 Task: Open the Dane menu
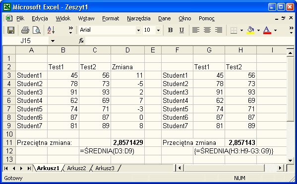click(x=165, y=18)
